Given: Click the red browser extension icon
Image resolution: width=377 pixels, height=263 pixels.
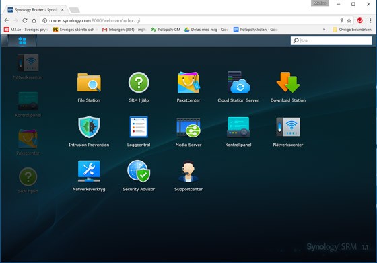Looking at the screenshot, I should (359, 20).
